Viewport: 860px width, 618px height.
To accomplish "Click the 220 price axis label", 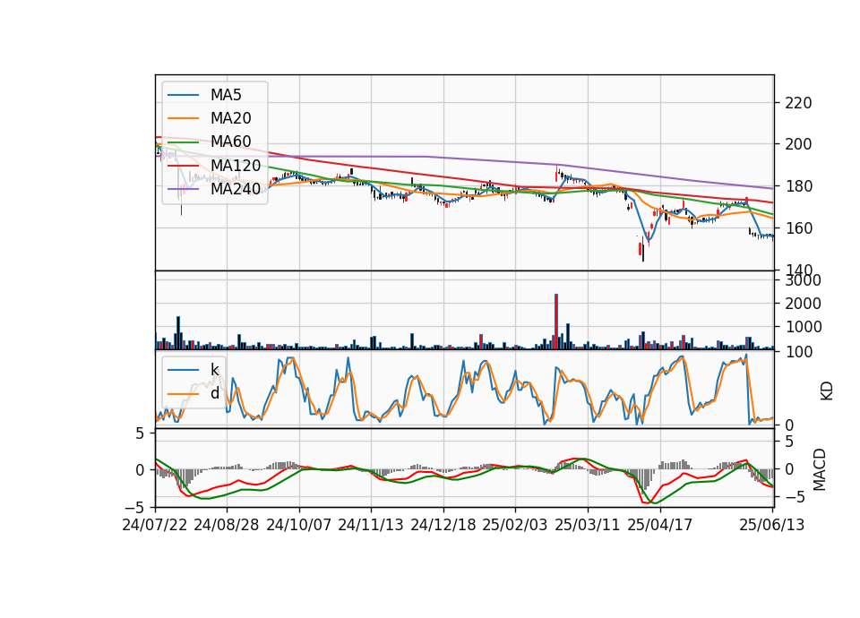I will click(798, 103).
